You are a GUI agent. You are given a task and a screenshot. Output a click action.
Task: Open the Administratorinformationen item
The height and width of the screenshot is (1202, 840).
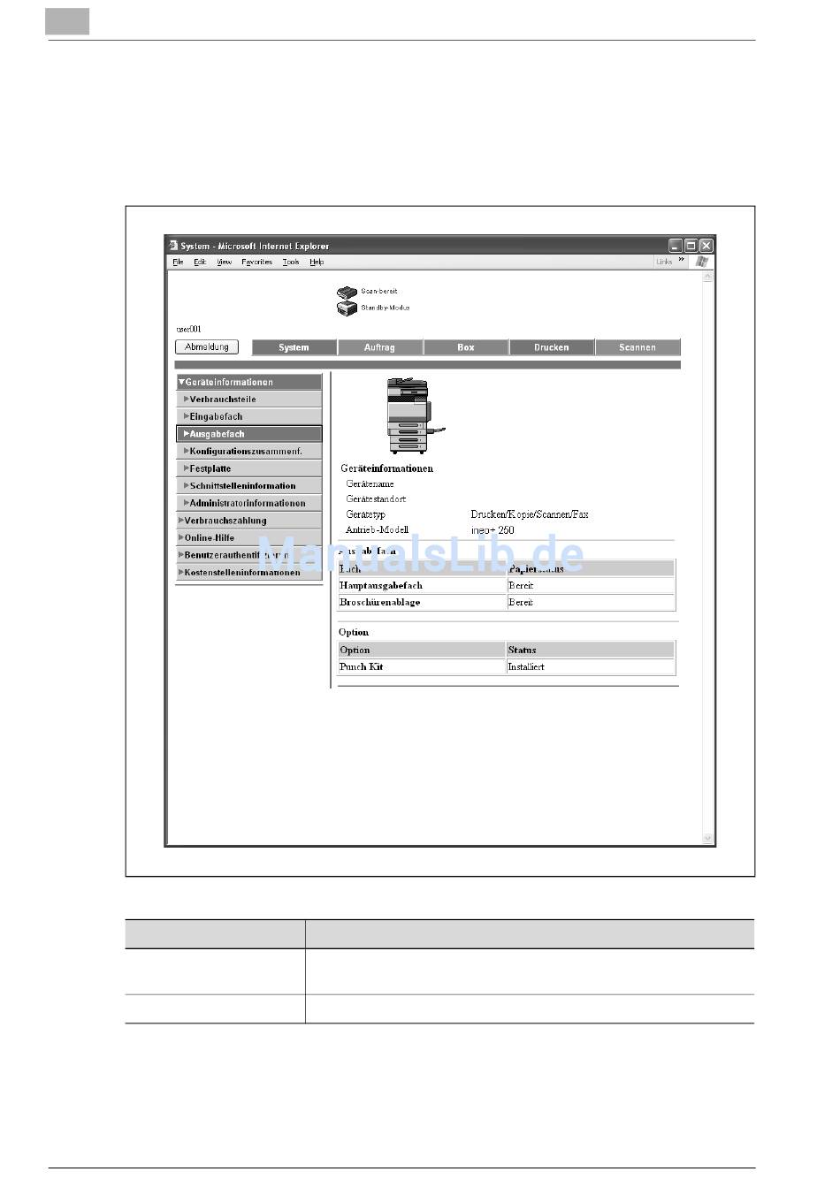249,503
